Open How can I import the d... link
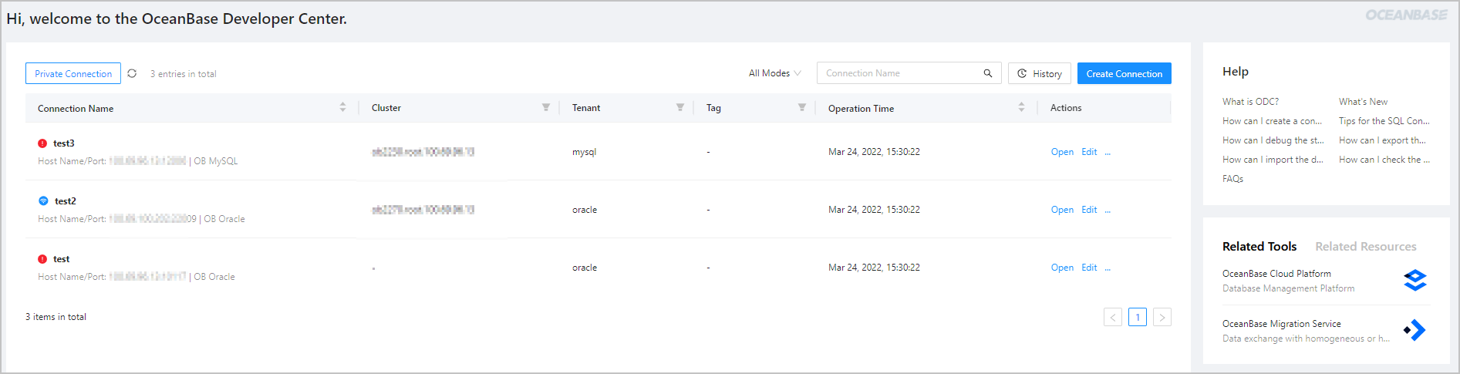The height and width of the screenshot is (374, 1460). tap(1273, 160)
